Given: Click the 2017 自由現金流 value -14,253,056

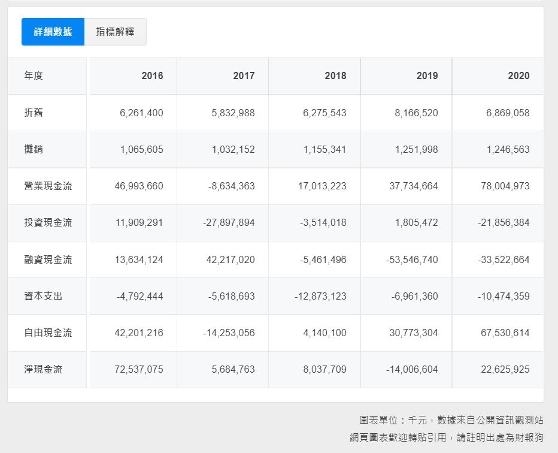Looking at the screenshot, I should (x=229, y=333).
